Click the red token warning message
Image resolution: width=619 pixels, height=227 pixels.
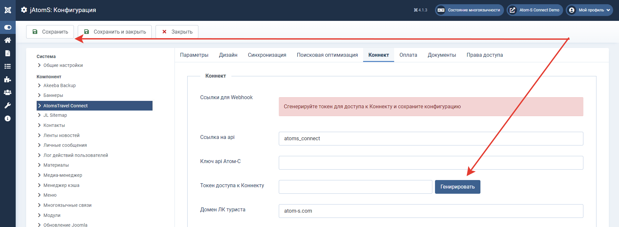coord(431,107)
